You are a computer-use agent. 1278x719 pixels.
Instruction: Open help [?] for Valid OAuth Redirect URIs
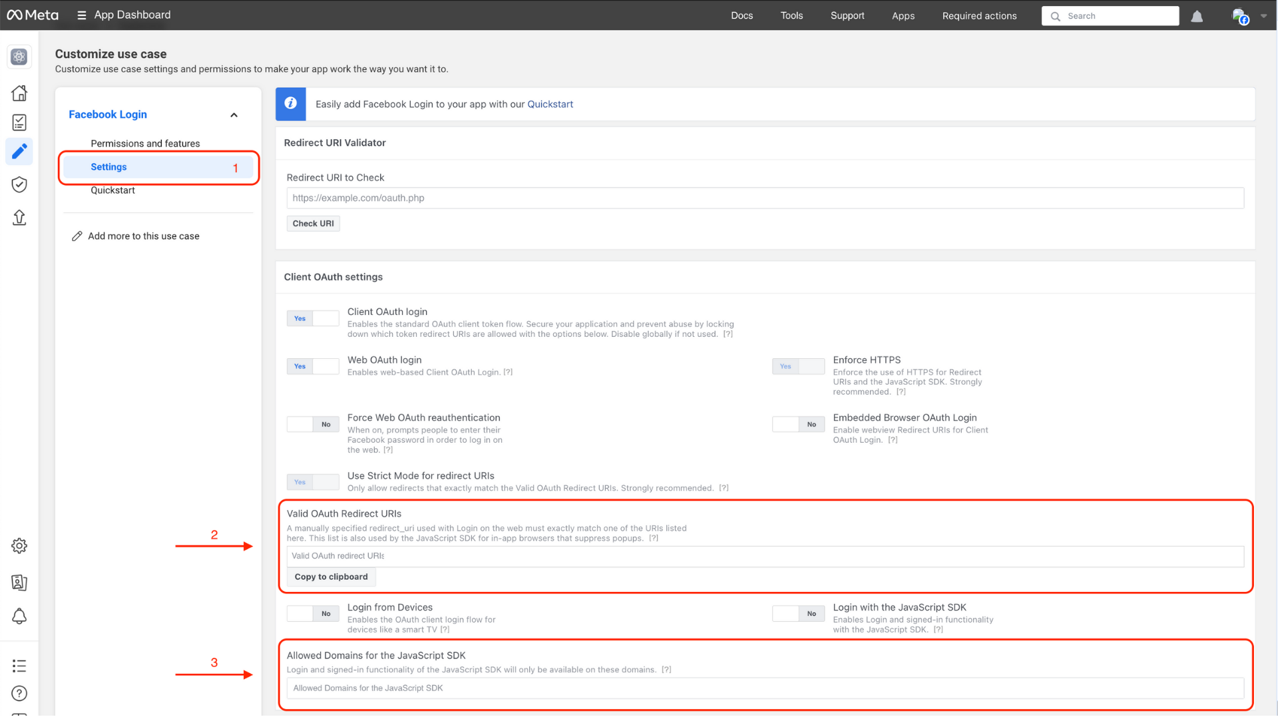[x=654, y=539]
